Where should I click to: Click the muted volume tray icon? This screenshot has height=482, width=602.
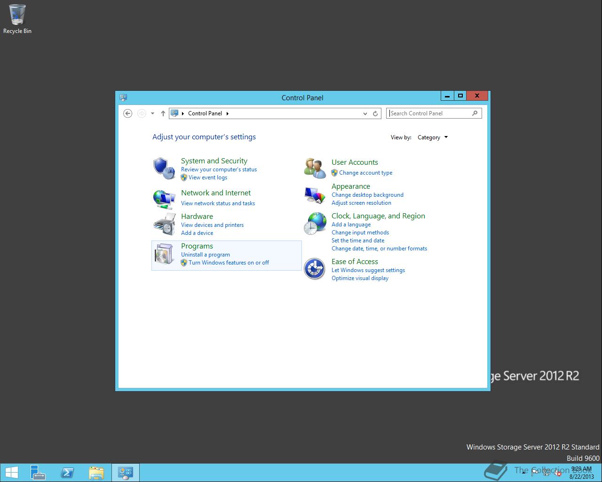click(557, 473)
